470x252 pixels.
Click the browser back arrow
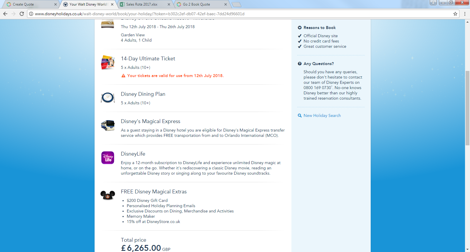pos(5,14)
